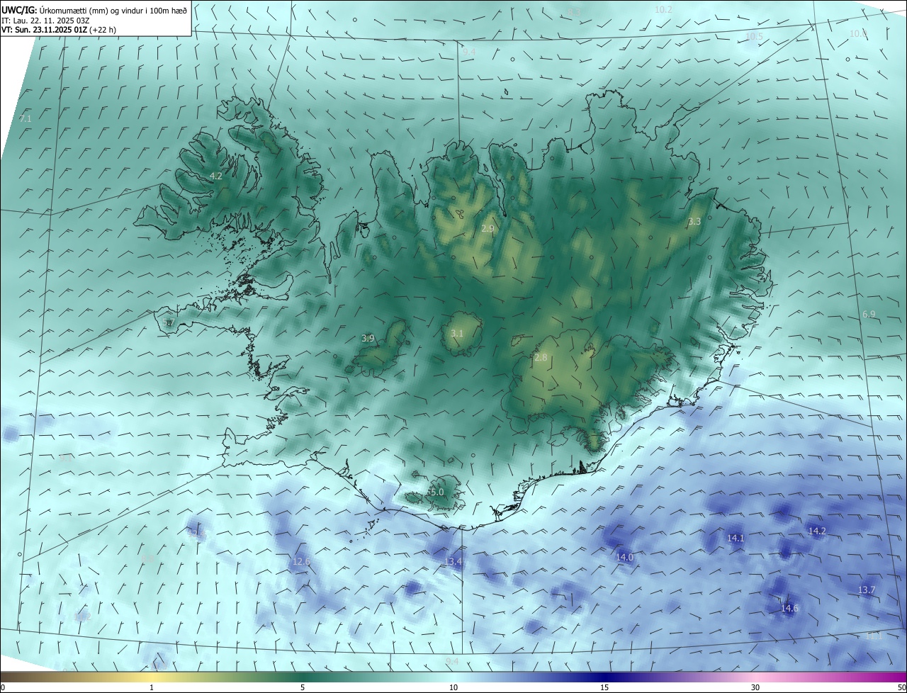The height and width of the screenshot is (693, 907).
Task: Click the 12.6 value label over the ocean
Action: coord(301,561)
